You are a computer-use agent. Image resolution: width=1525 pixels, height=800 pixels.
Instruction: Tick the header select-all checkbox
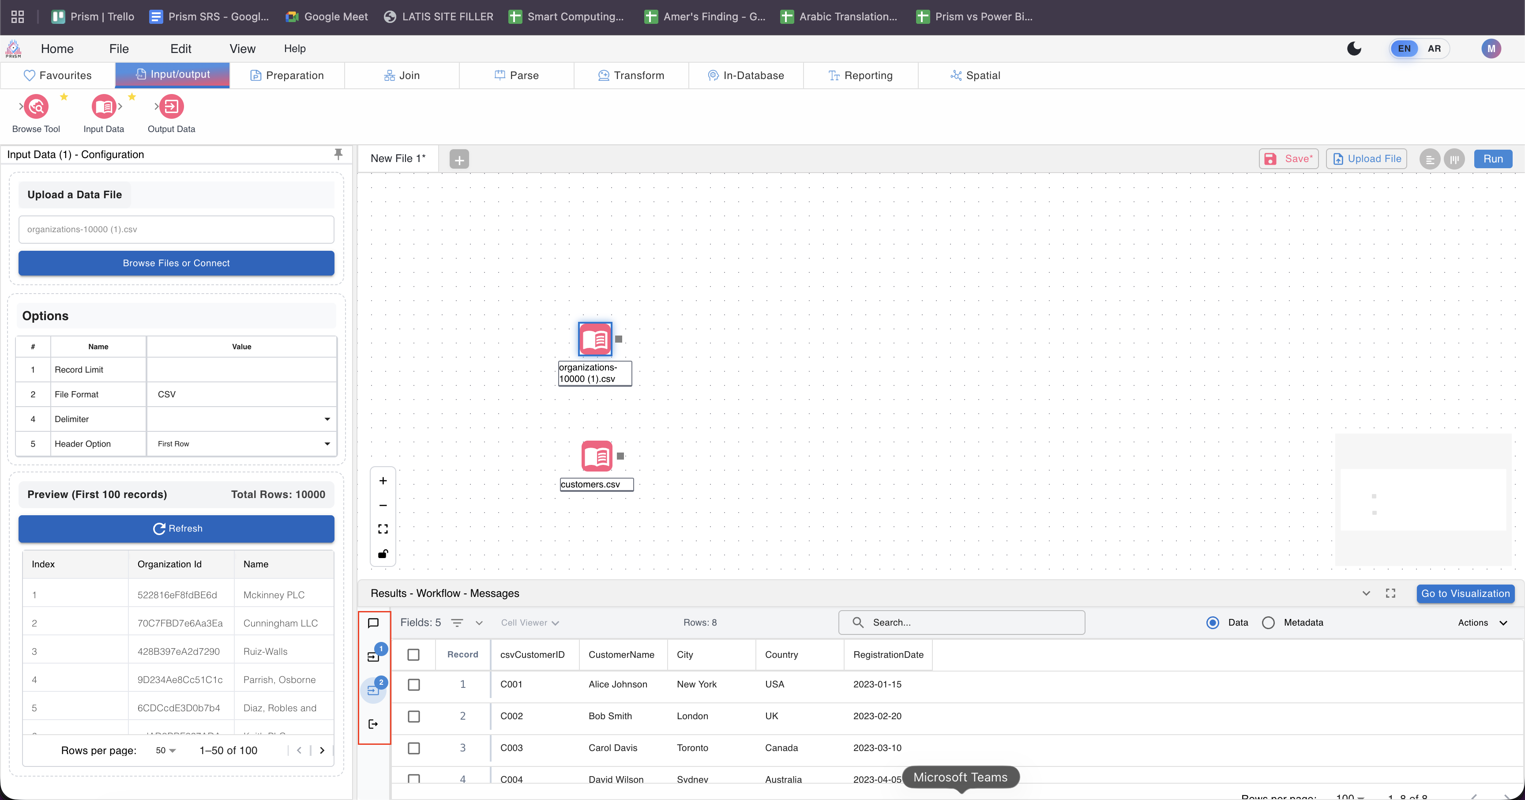tap(414, 654)
